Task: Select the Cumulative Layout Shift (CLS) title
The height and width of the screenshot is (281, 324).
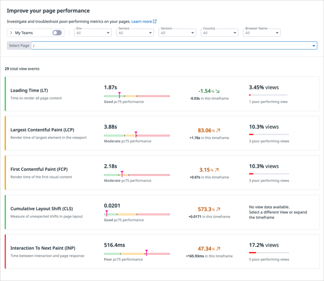Action: [42, 208]
